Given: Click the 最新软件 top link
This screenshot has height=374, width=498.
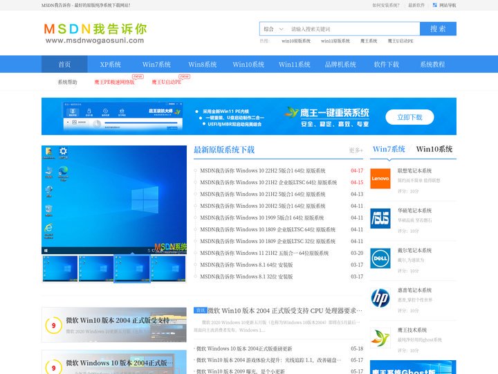Looking at the screenshot, I should pos(416,5).
